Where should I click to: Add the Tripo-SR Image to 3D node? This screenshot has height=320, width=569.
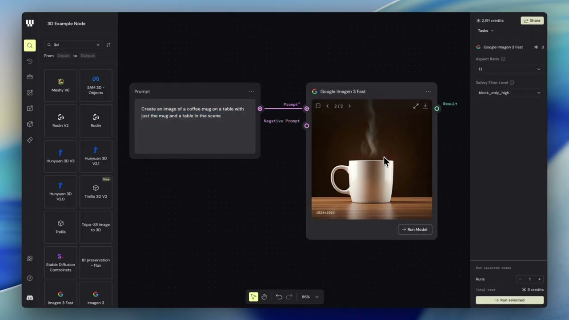[96, 227]
